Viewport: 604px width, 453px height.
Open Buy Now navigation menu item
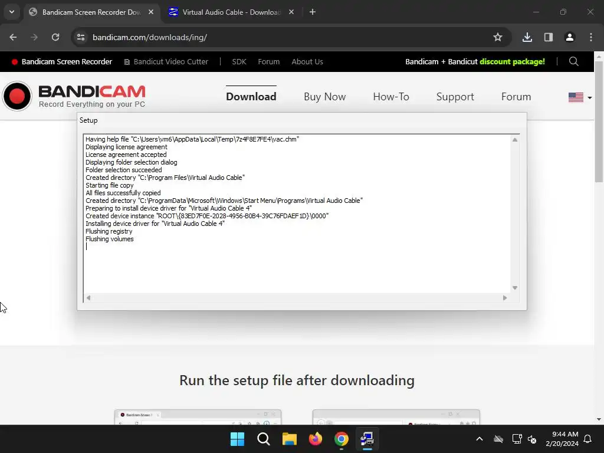pos(325,97)
